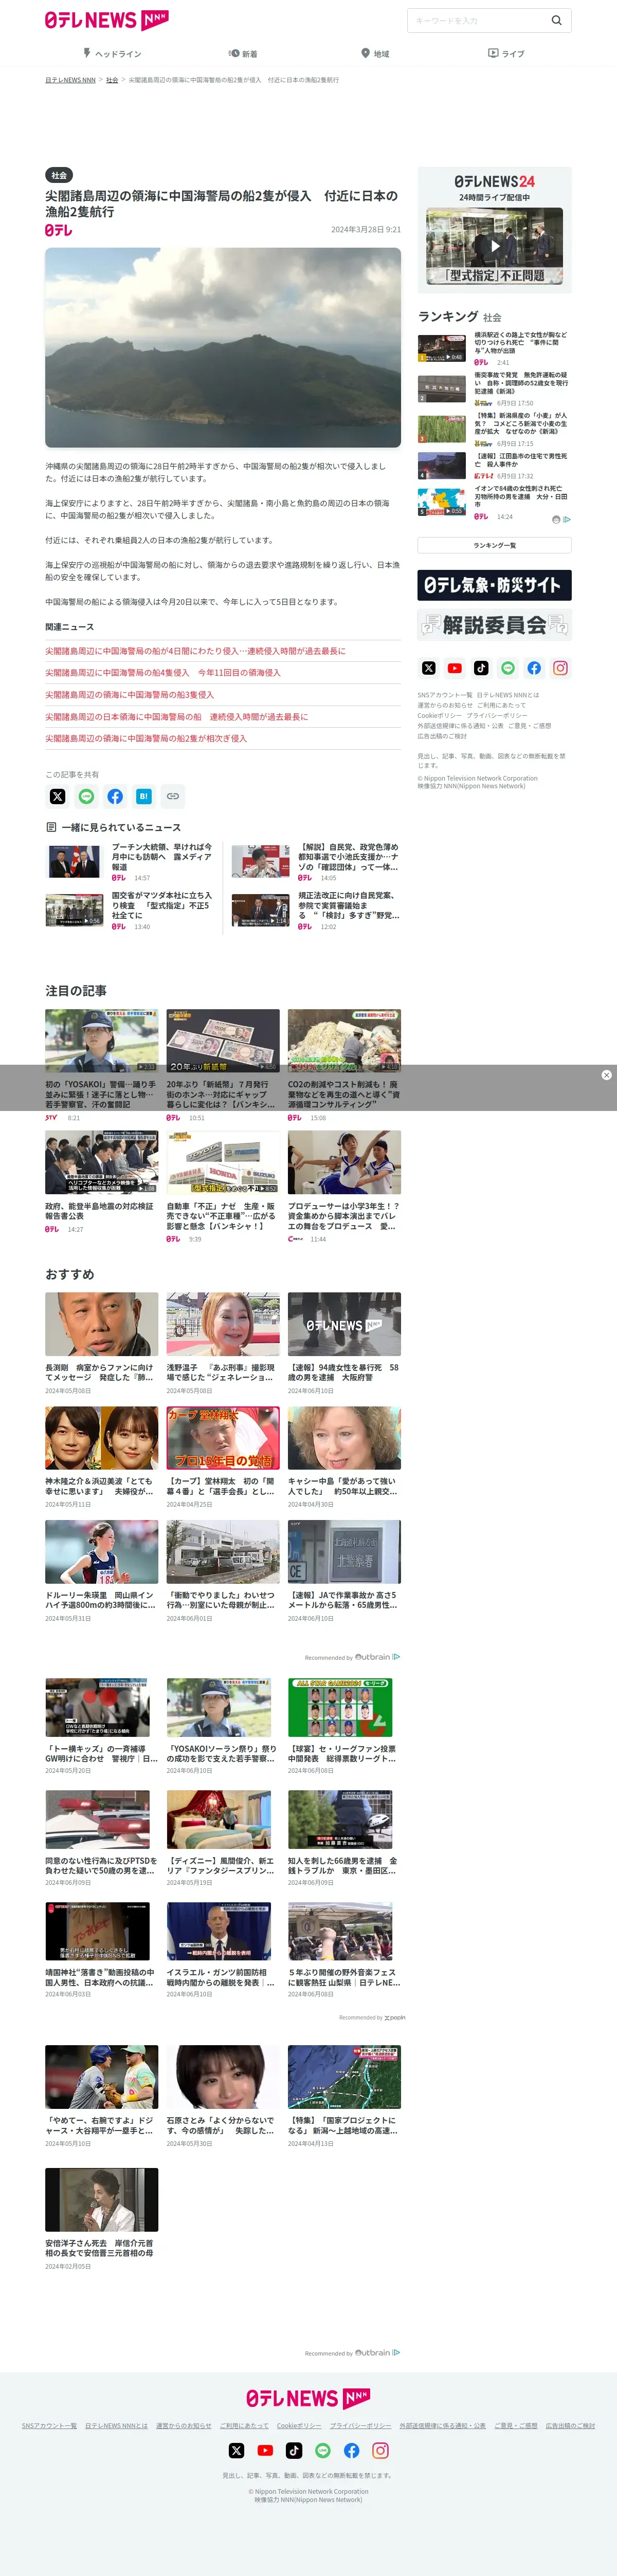Viewport: 617px width, 2576px height.
Task: Open YouTube icon in page footer
Action: point(265,2450)
